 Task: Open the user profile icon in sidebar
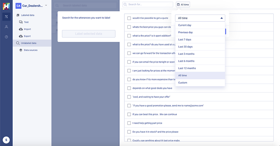(6, 27)
